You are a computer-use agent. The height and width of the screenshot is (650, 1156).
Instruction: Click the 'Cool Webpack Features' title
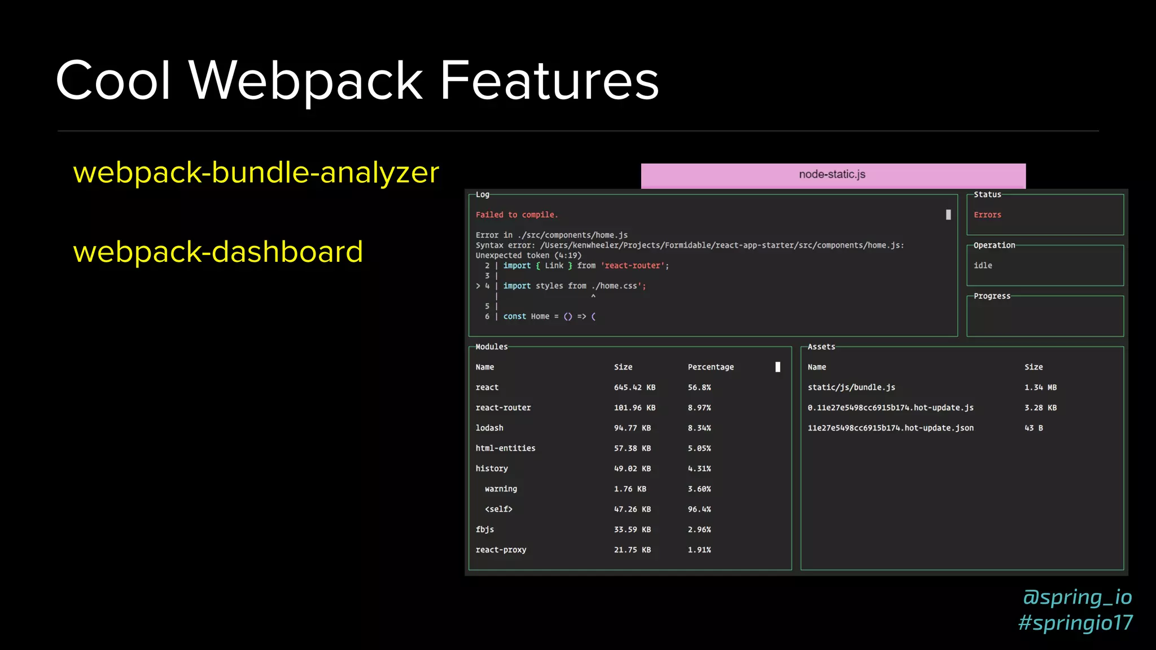coord(357,81)
